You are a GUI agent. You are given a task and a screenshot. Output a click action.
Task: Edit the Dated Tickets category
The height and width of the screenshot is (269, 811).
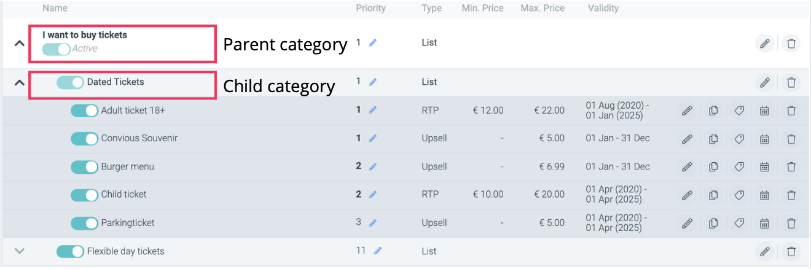click(x=765, y=82)
